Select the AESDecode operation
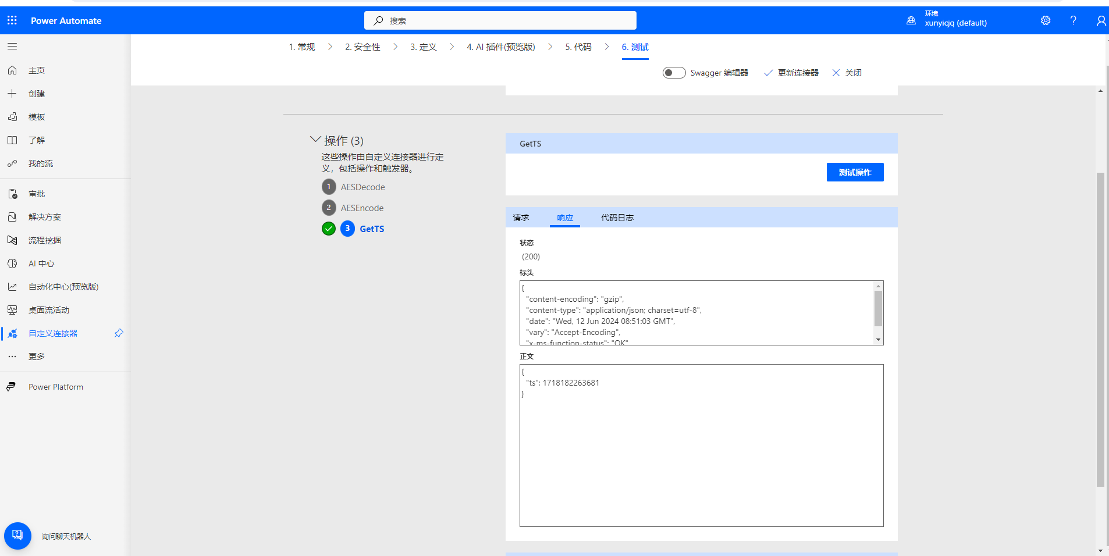Screen dimensions: 1109x556 (x=362, y=187)
